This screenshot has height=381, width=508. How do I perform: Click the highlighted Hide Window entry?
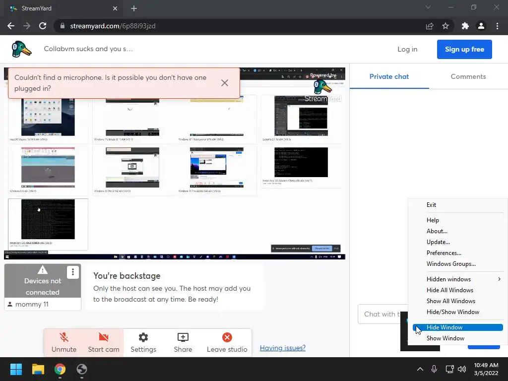pos(458,327)
